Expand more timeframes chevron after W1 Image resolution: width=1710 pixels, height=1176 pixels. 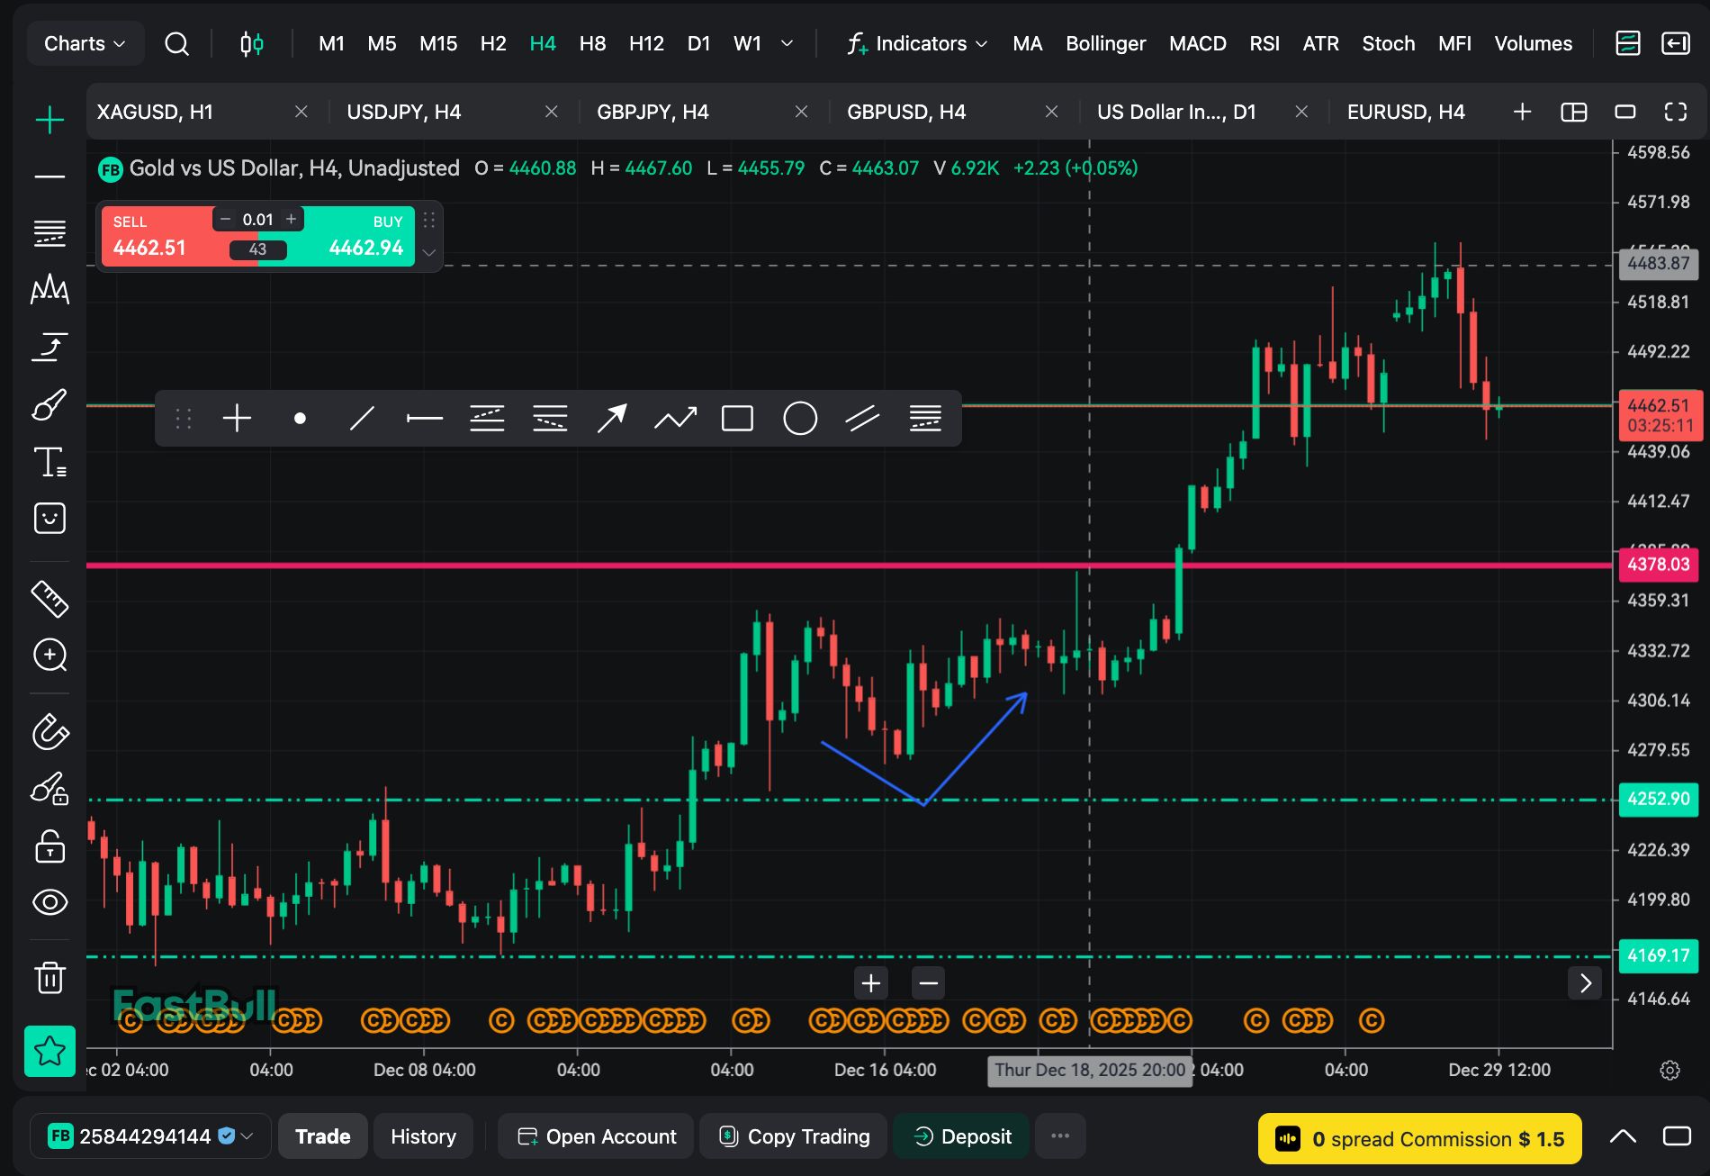coord(787,43)
